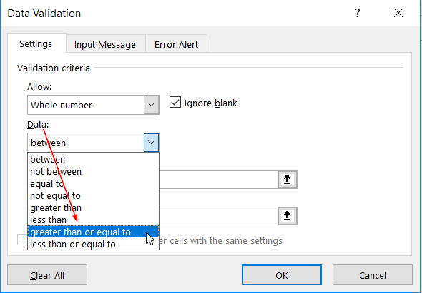Select the "less than" list entry
This screenshot has height=293, width=422.
coord(93,220)
